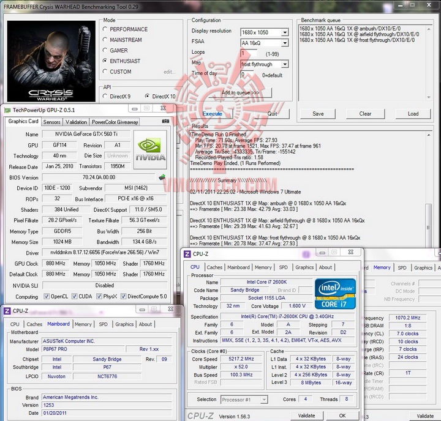This screenshot has width=441, height=421.
Task: Click the GPU-Z title bar app icon
Action: 7,110
